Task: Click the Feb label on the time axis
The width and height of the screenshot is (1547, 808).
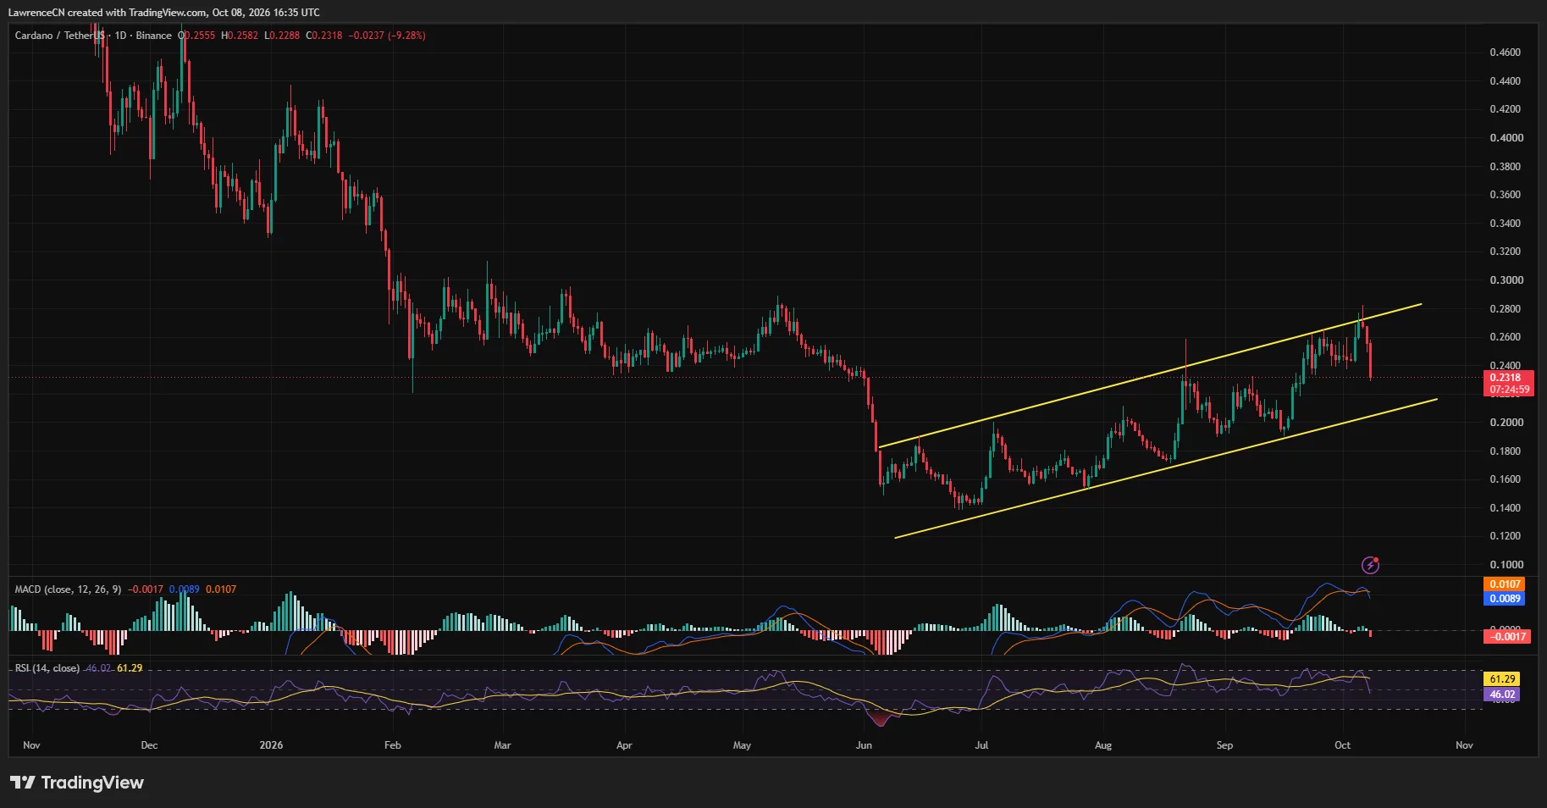Action: coord(392,745)
